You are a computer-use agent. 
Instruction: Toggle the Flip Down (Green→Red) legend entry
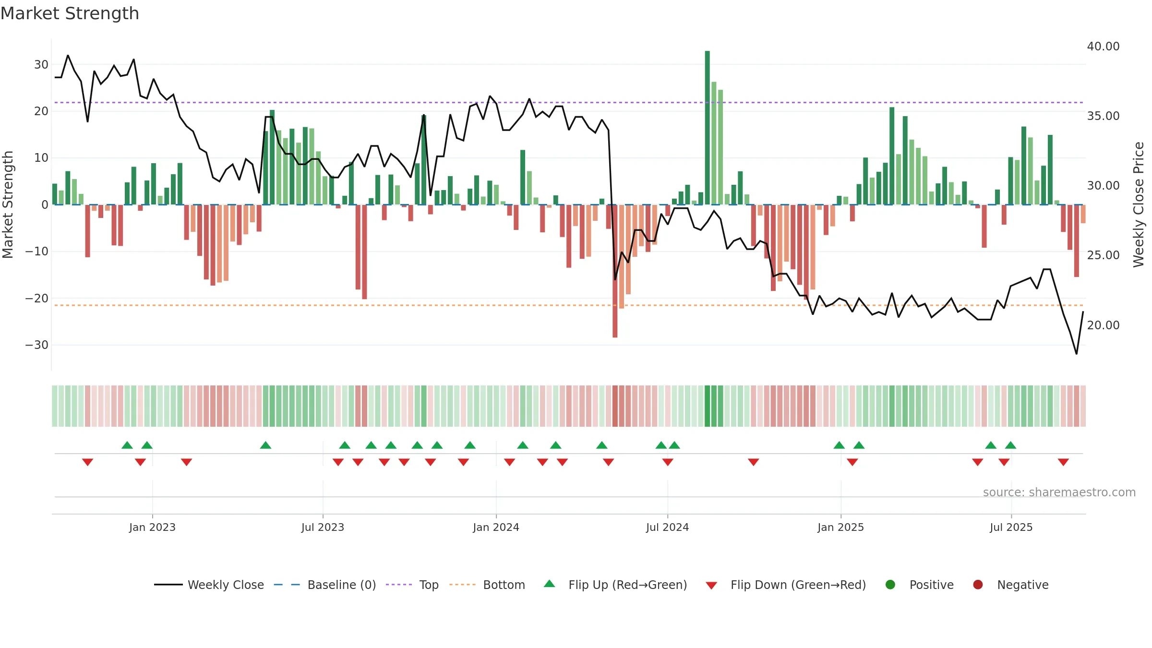[x=786, y=585]
